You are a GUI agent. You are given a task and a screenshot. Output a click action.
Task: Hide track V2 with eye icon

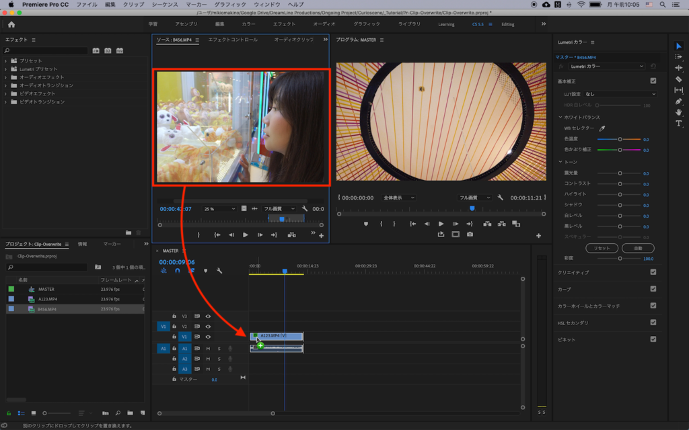pyautogui.click(x=209, y=326)
